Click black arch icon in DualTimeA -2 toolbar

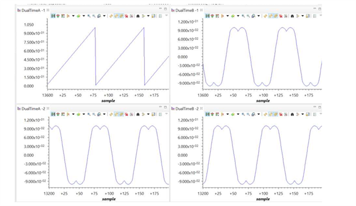tap(138, 114)
